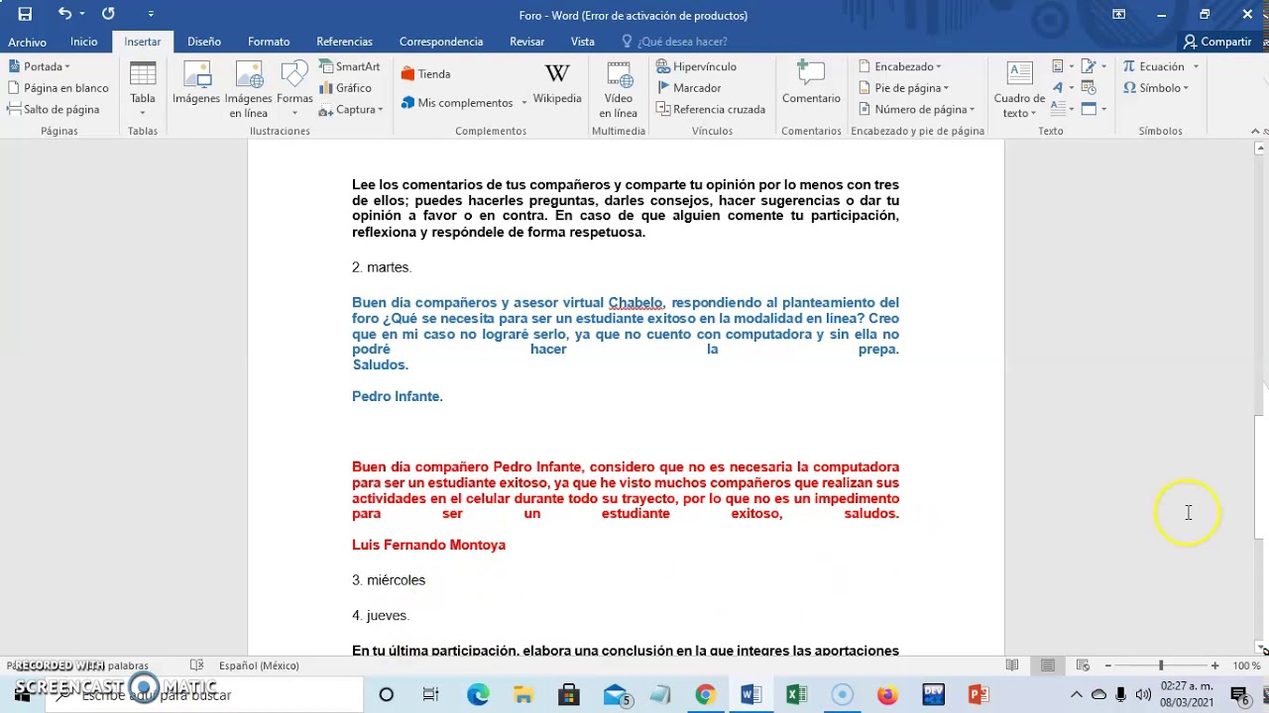1269x713 pixels.
Task: Insert a Marcador bookmark
Action: tap(689, 88)
